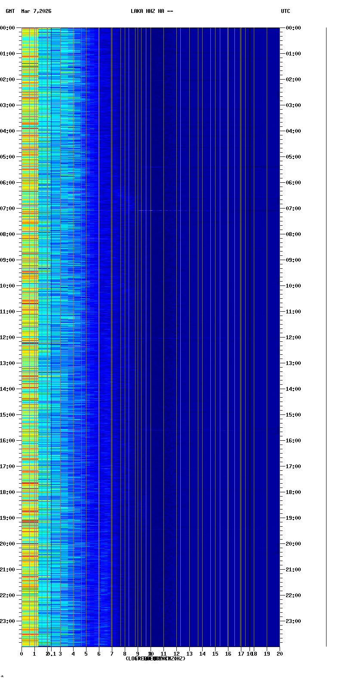Click the 03:00 label on the right UTC axis
The width and height of the screenshot is (345, 681).
tap(293, 105)
